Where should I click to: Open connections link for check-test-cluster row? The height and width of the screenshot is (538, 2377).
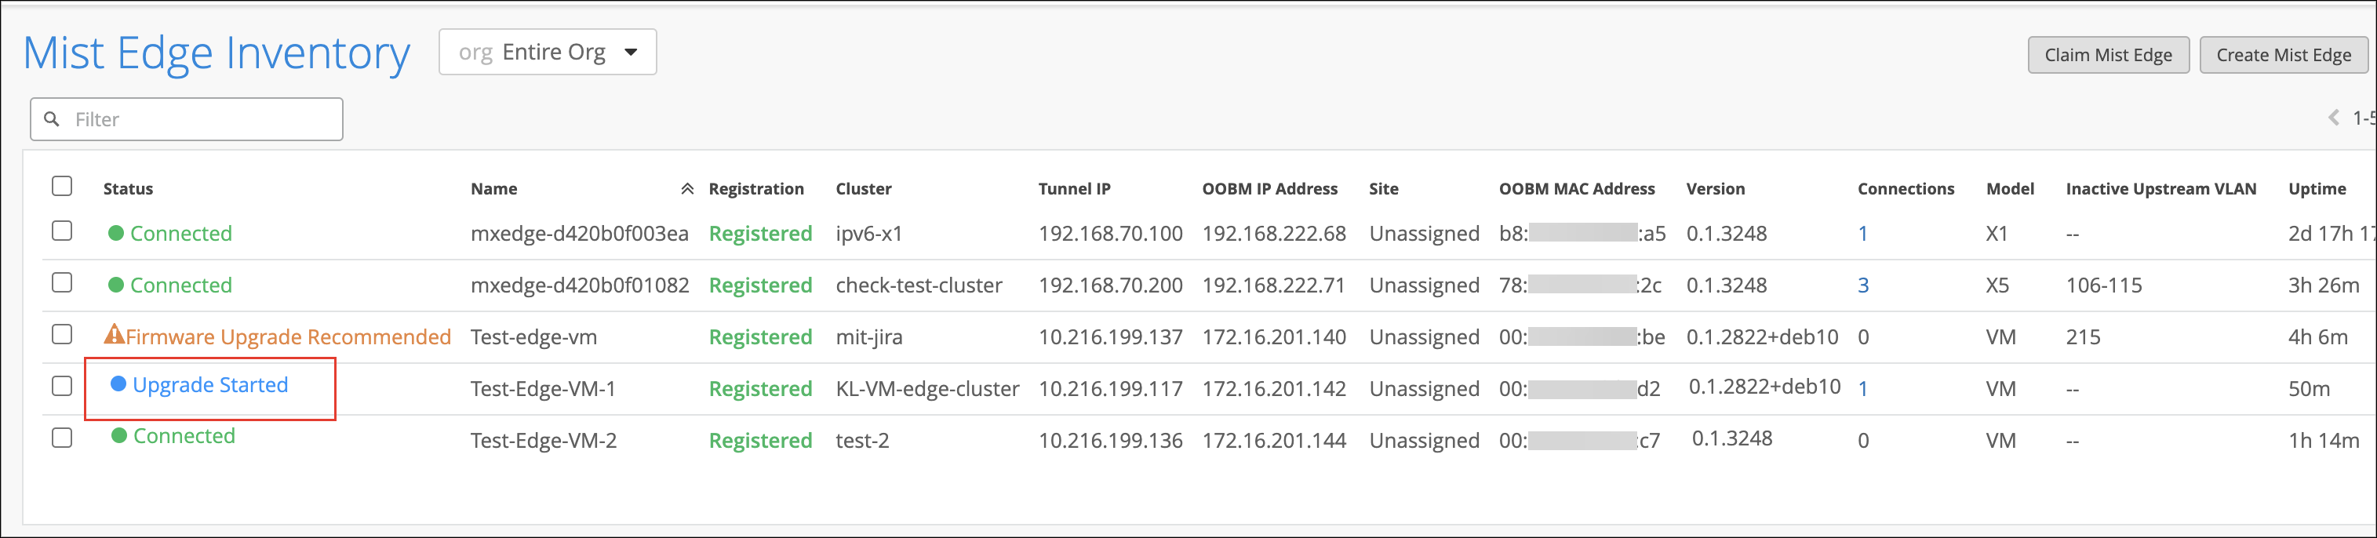[x=1862, y=286]
